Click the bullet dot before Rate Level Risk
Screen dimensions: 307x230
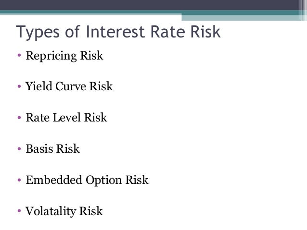point(19,118)
